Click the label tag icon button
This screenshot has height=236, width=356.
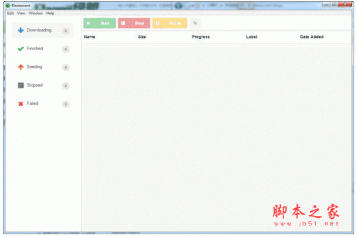195,23
